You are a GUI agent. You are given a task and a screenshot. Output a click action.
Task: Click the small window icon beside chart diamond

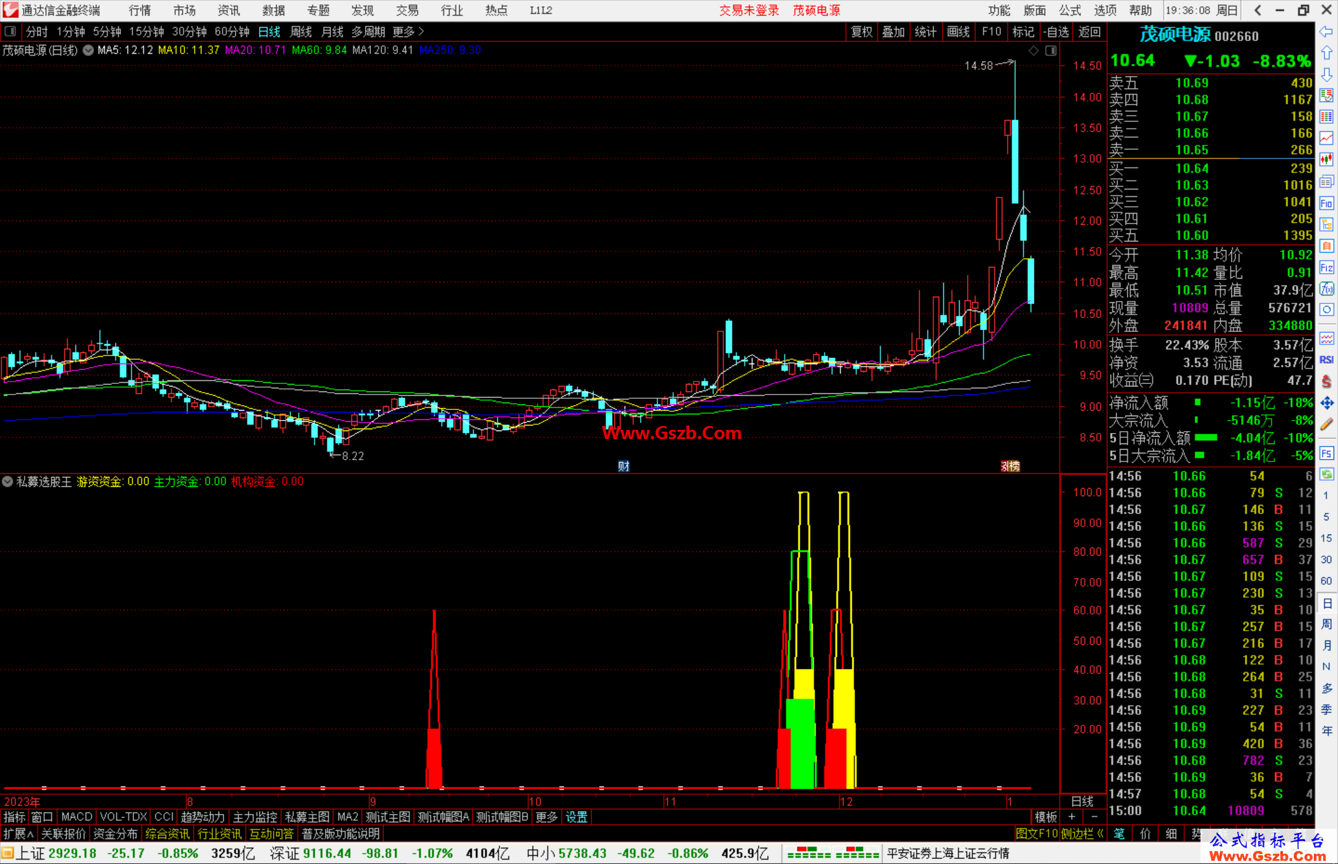click(x=1051, y=51)
